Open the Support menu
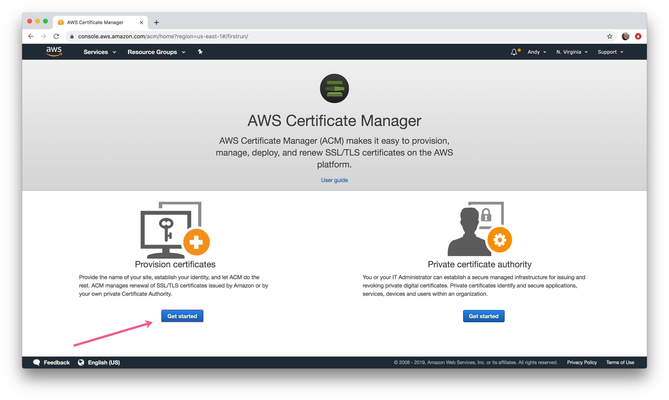This screenshot has height=400, width=669. coord(610,52)
